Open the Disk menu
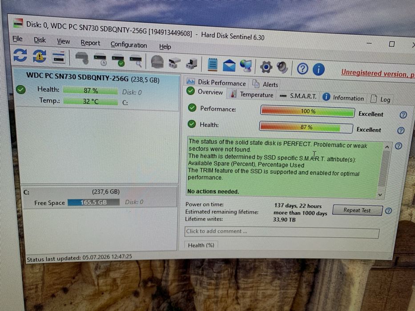Viewport: 415px width, 311px height. [40, 40]
